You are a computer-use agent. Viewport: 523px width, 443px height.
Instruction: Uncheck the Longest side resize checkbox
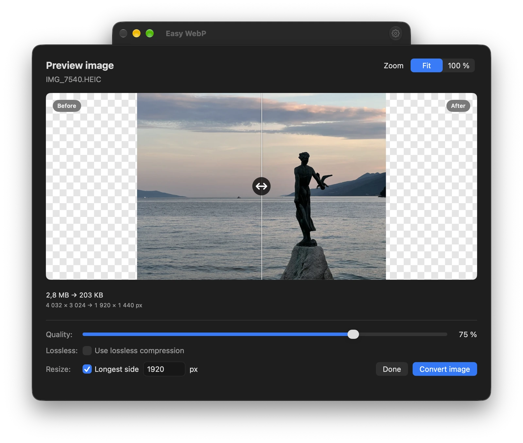(87, 369)
